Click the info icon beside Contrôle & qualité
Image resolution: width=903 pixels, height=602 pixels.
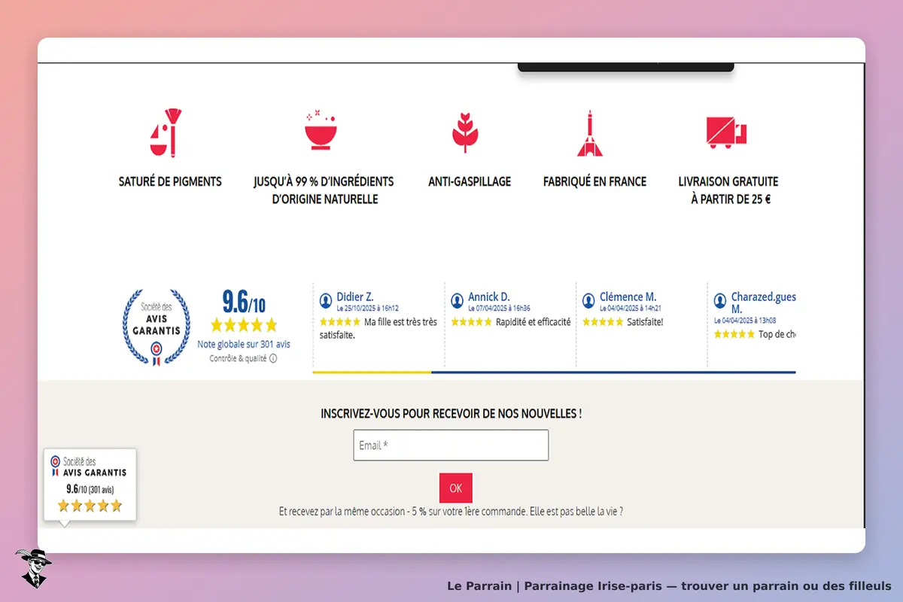point(273,359)
